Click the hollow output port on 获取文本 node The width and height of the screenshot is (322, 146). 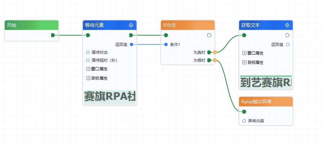pyautogui.click(x=287, y=35)
